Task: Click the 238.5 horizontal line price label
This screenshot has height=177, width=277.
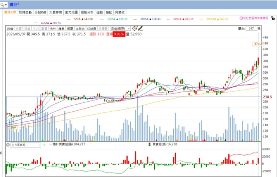Action: (x=267, y=97)
